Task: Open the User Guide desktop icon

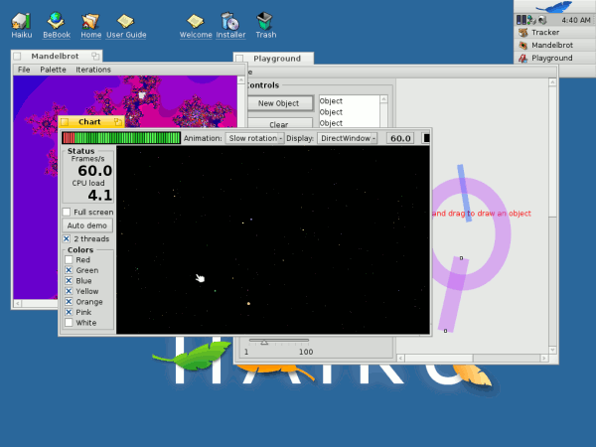Action: point(126,21)
